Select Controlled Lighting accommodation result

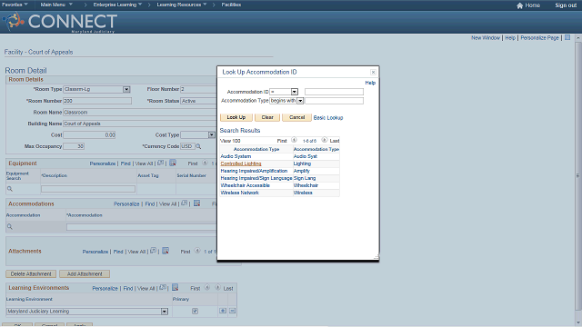click(x=241, y=163)
